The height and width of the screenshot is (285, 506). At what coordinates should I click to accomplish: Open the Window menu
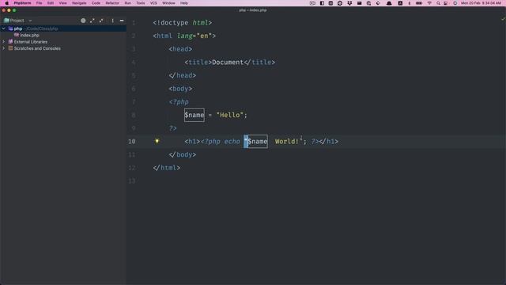[168, 3]
